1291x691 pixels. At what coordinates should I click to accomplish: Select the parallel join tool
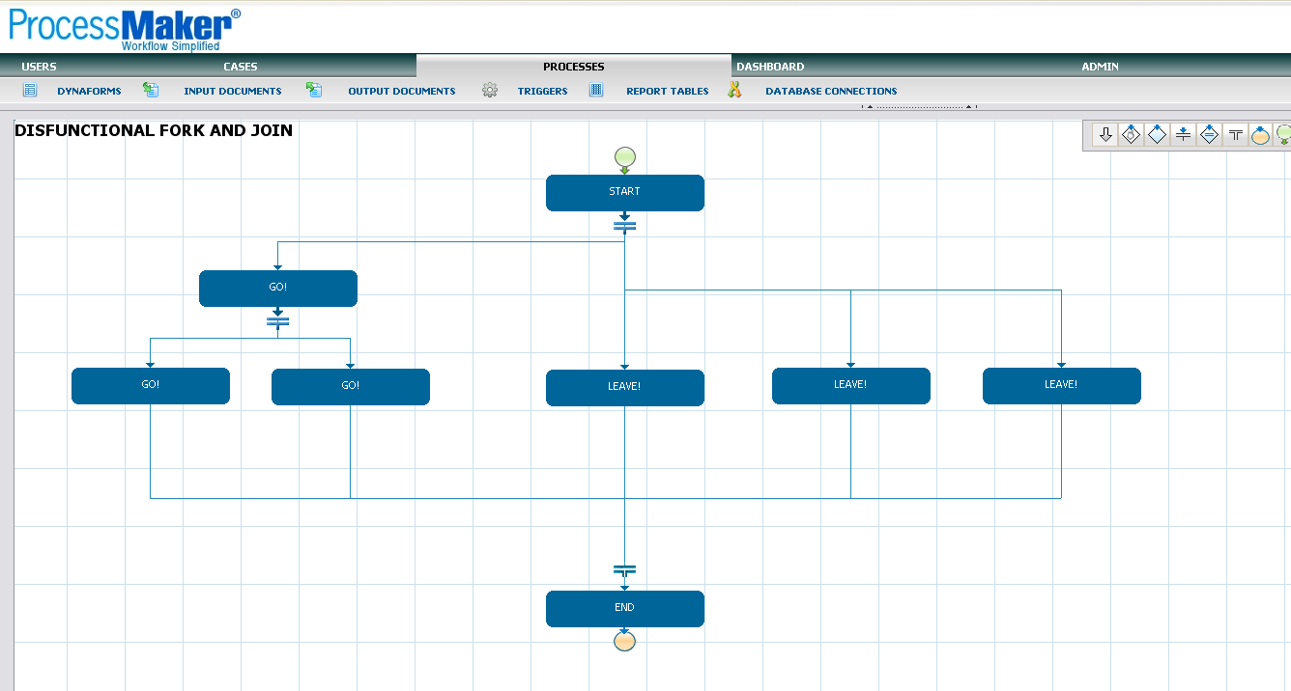click(1234, 135)
